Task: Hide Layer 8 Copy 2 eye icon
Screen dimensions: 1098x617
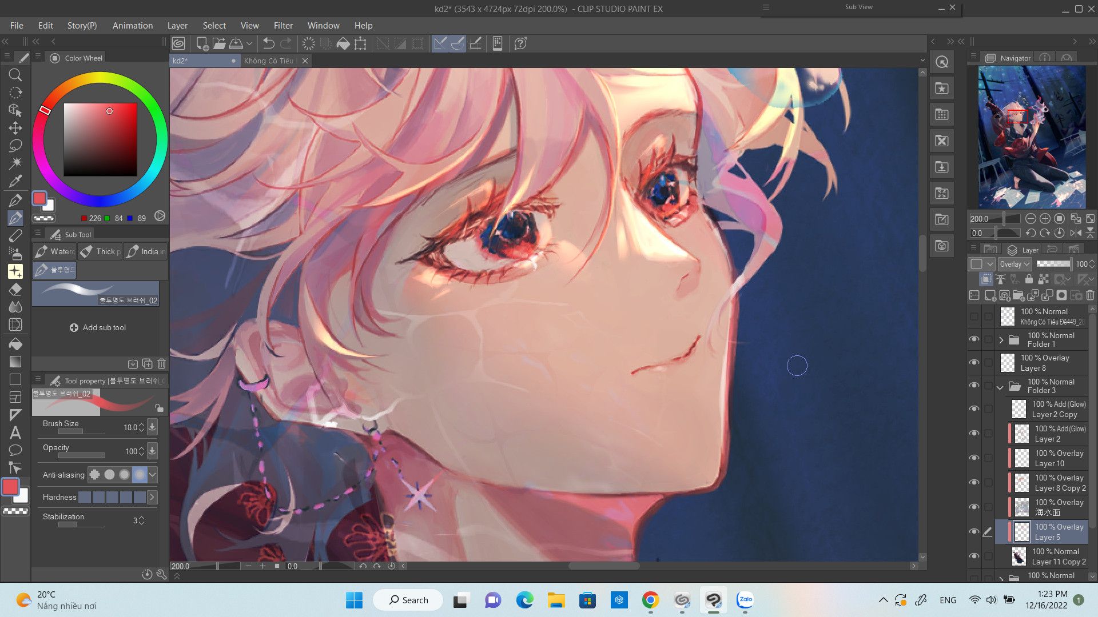Action: tap(974, 483)
